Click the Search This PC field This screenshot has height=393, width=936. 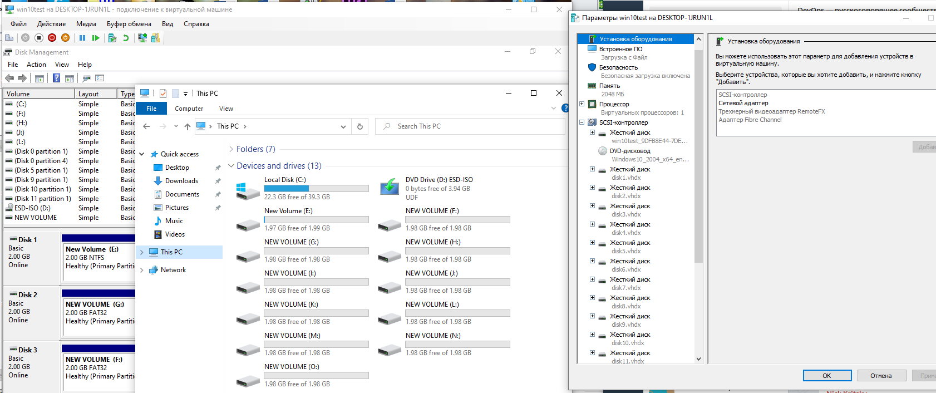point(470,126)
